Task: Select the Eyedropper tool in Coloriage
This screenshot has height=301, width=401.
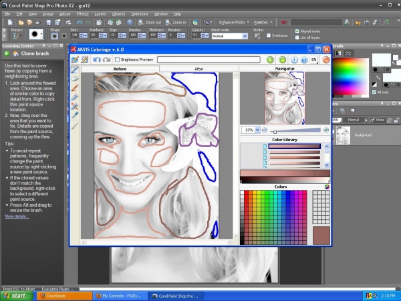Action: click(x=75, y=115)
